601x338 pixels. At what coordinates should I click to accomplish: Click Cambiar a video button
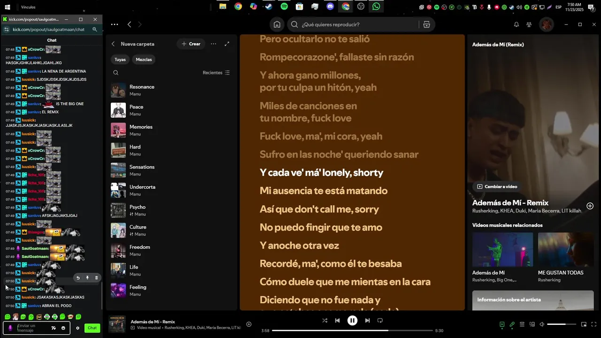click(497, 186)
